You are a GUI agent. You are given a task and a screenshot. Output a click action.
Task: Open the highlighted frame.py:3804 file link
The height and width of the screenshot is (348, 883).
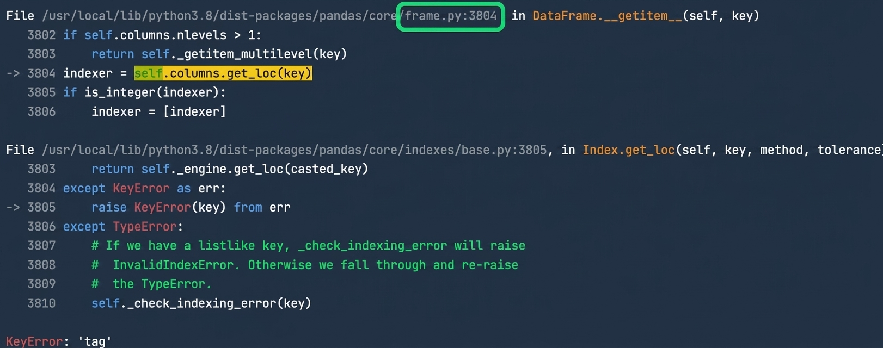(451, 16)
